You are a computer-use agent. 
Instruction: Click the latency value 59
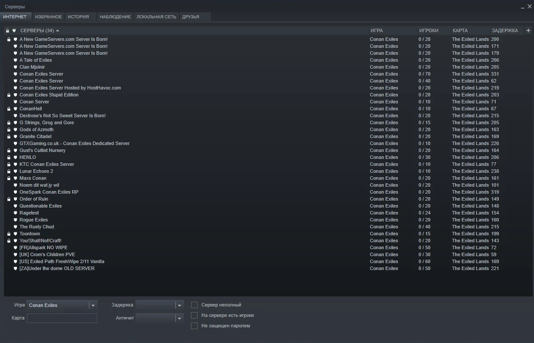click(494, 254)
